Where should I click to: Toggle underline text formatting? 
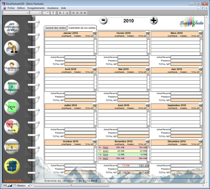[67, 13]
